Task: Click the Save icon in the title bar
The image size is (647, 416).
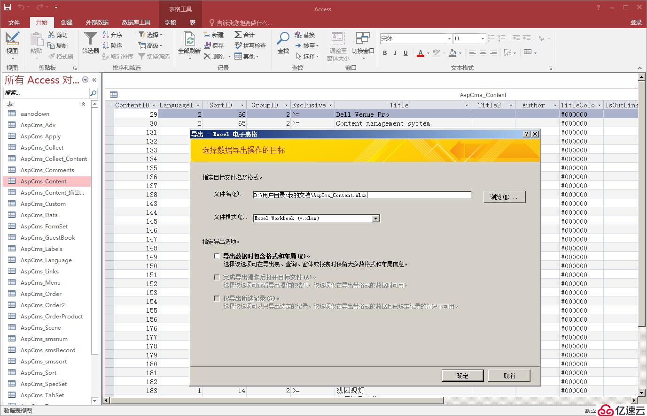Action: click(8, 7)
